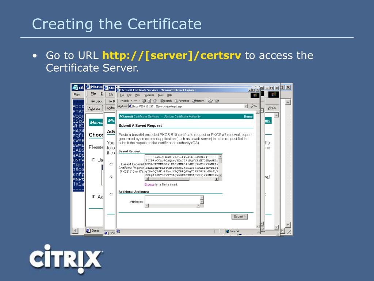Open the Back history dropdown arrow
The image size is (374, 281).
pyautogui.click(x=131, y=101)
